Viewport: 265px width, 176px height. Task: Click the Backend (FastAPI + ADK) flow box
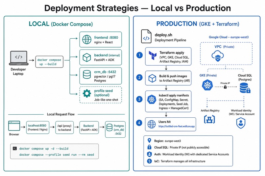coord(89,127)
